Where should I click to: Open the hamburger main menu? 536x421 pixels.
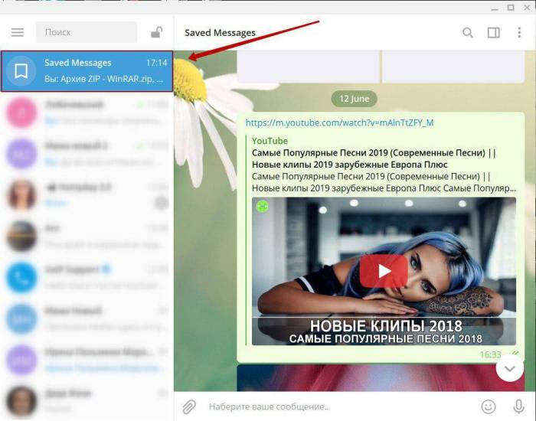[18, 32]
